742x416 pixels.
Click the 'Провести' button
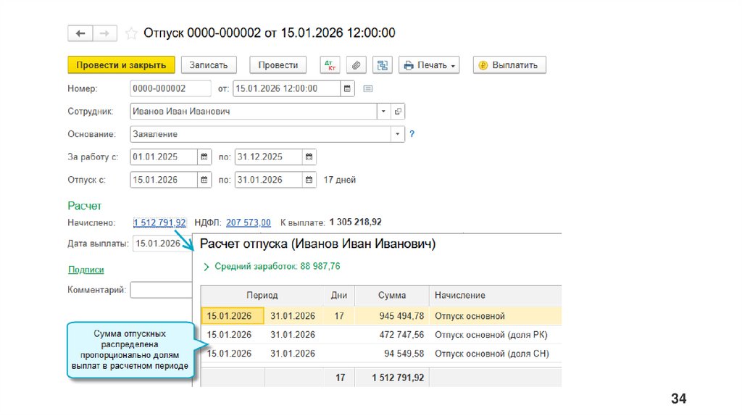pos(278,65)
